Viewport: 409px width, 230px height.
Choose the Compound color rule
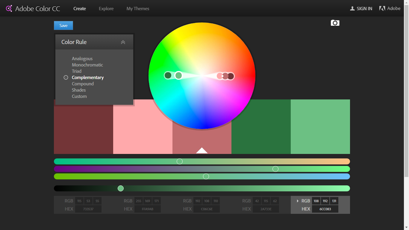tap(83, 84)
